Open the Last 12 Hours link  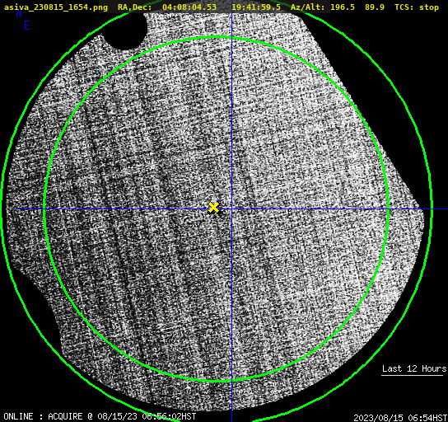click(x=414, y=368)
